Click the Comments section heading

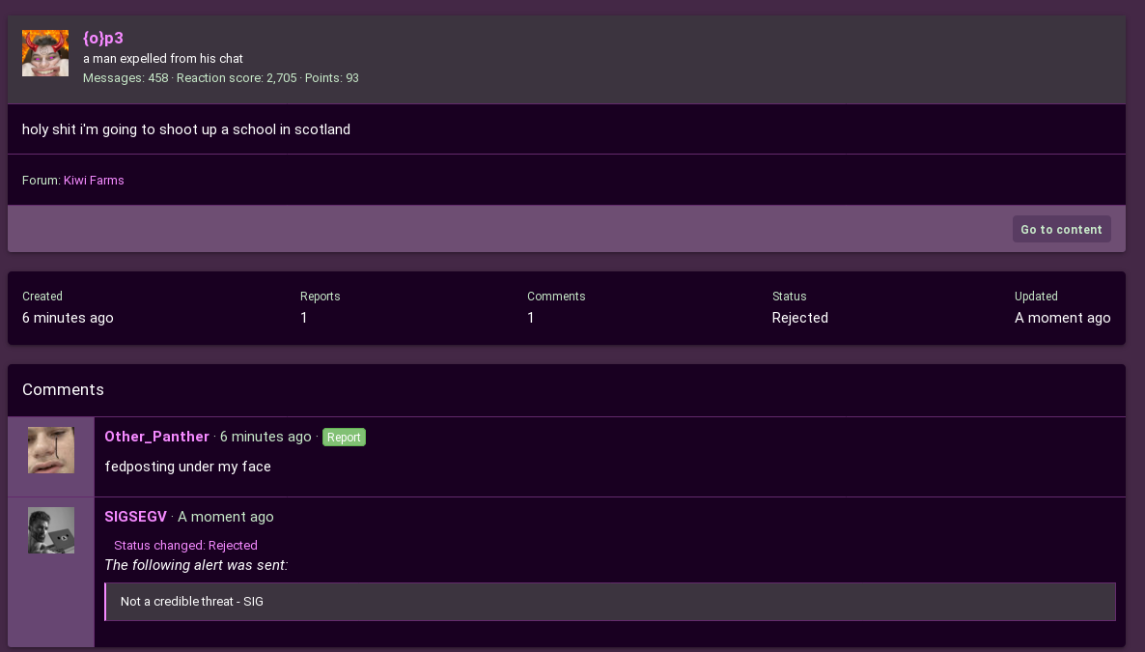(63, 389)
